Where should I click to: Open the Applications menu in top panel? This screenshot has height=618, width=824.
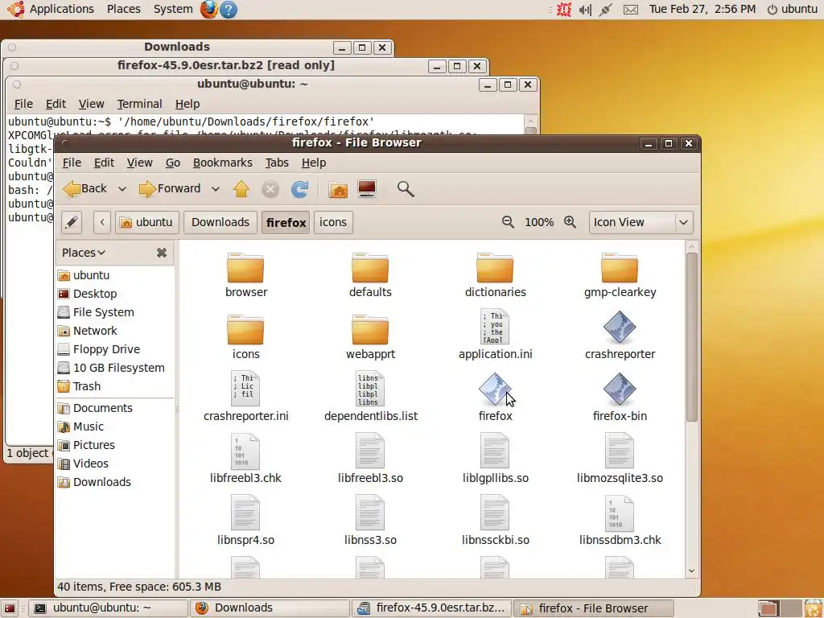click(51, 9)
